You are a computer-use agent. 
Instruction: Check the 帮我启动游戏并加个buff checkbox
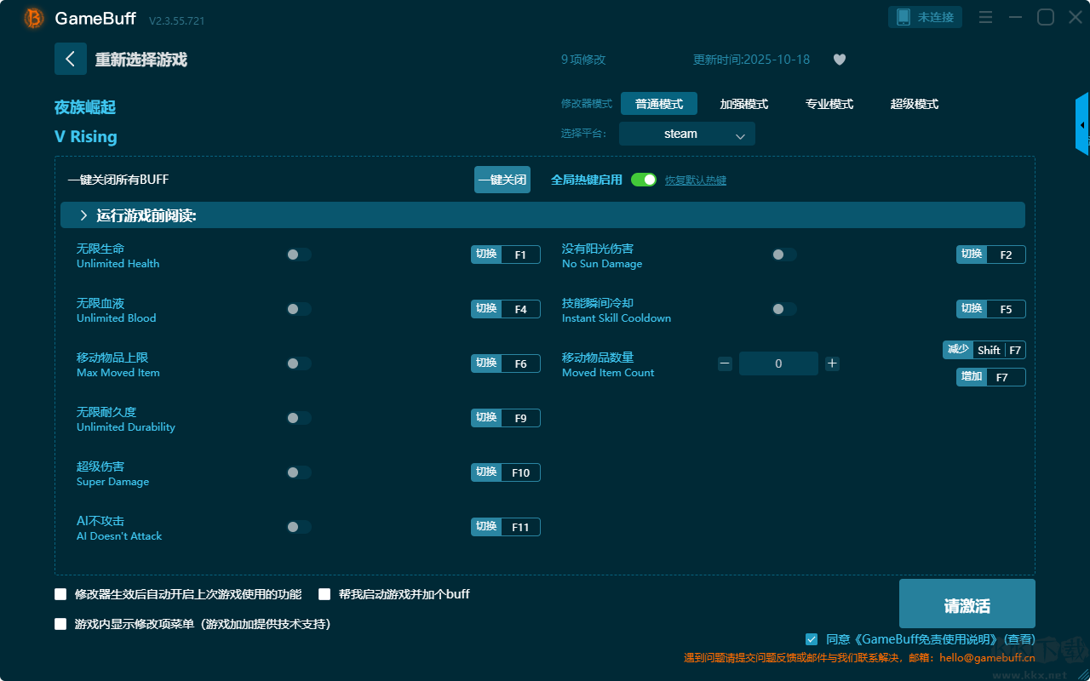324,594
